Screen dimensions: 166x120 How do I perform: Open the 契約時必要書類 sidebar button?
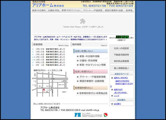(x=122, y=61)
